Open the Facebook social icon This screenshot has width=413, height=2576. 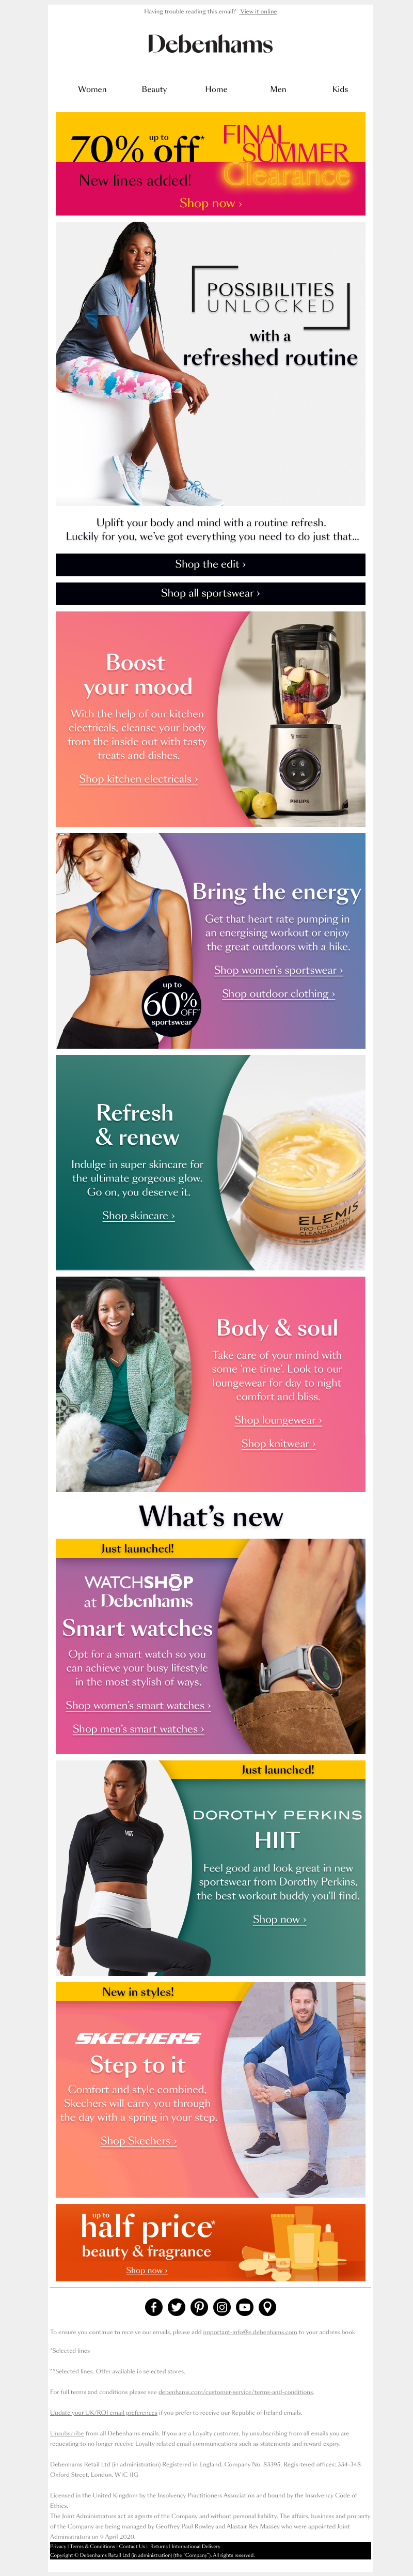pos(153,2307)
